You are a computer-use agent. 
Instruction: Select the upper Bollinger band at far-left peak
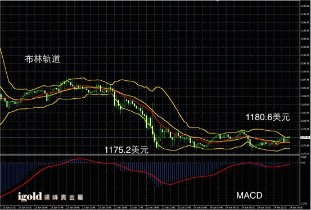[x=1, y=50]
